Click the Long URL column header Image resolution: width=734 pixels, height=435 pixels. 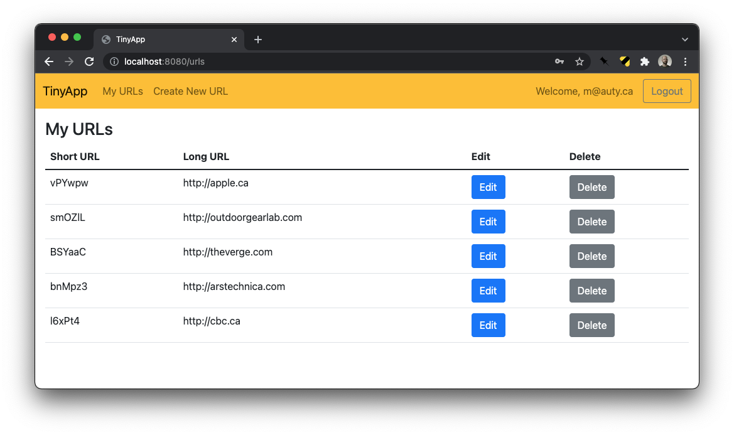(x=206, y=157)
